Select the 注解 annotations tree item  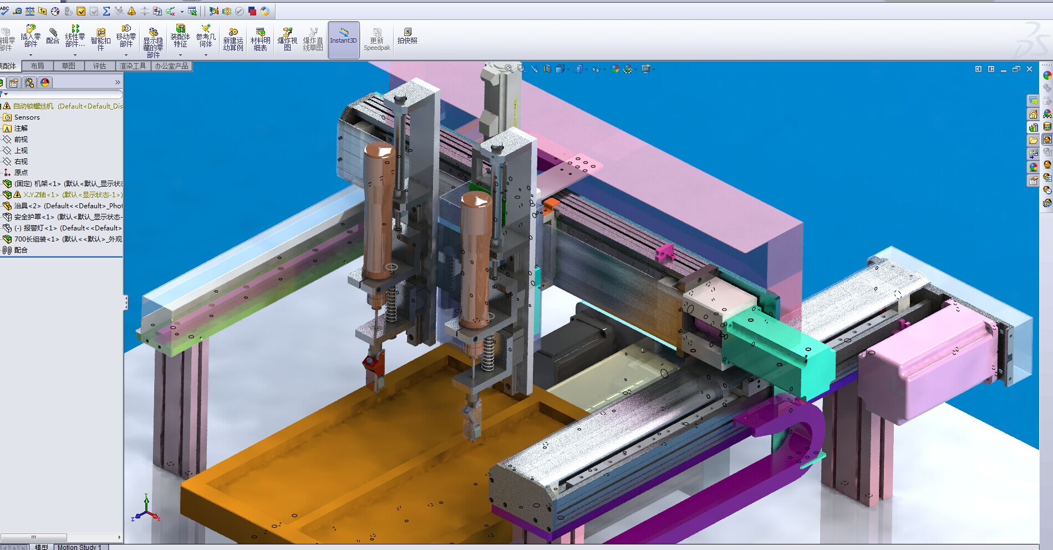point(15,128)
